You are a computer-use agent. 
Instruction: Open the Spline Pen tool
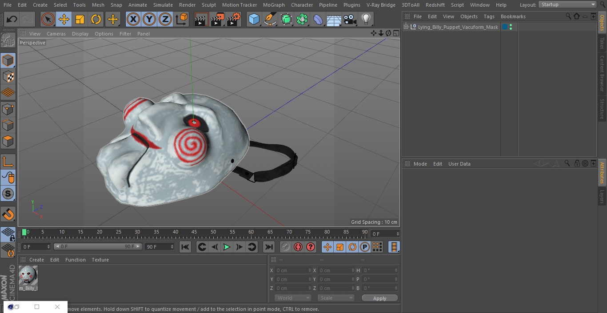point(270,19)
